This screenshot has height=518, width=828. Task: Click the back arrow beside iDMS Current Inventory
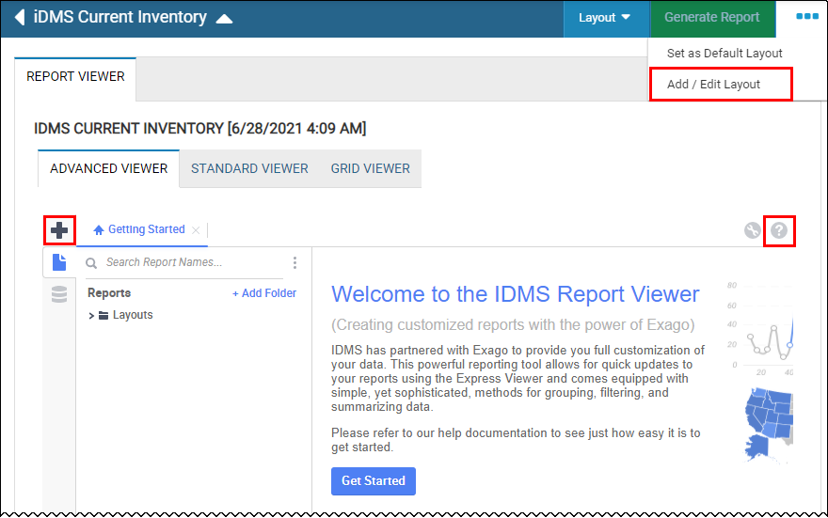click(20, 18)
